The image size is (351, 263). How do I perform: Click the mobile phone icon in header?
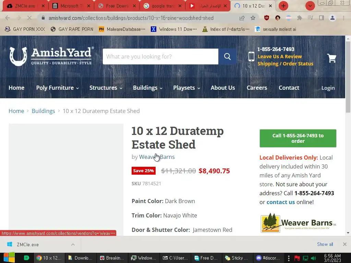[x=251, y=57]
